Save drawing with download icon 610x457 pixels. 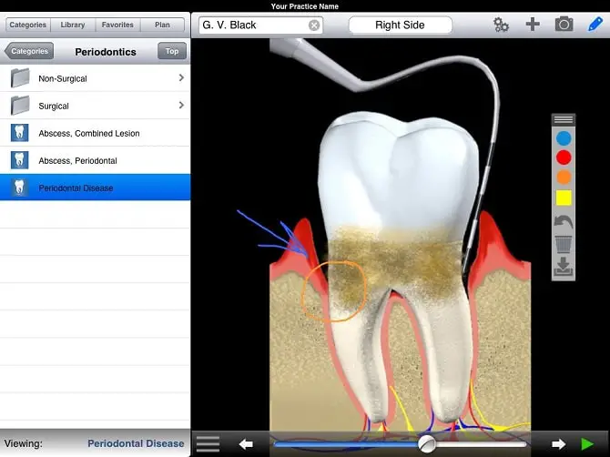pyautogui.click(x=564, y=267)
